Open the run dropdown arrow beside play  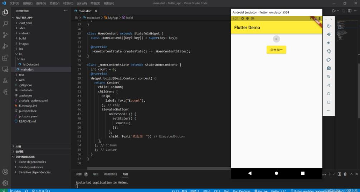pyautogui.click(x=339, y=11)
